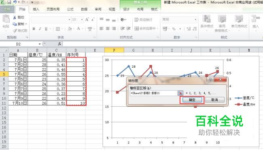Click the axis label range input field

tap(154, 93)
